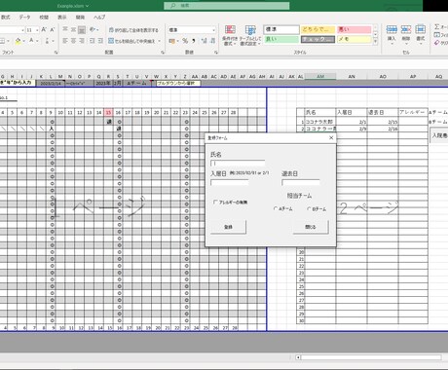This screenshot has width=448, height=370.
Task: Open the 校閲 ribbon tab
Action: (x=44, y=18)
